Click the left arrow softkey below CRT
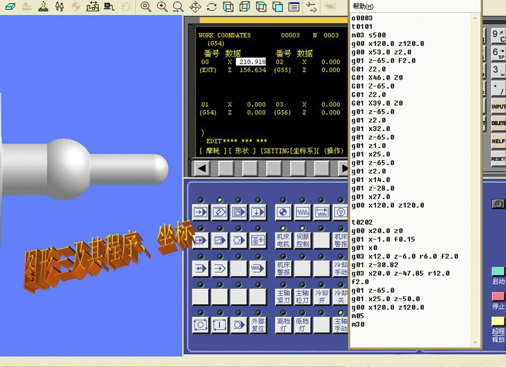 (202, 169)
